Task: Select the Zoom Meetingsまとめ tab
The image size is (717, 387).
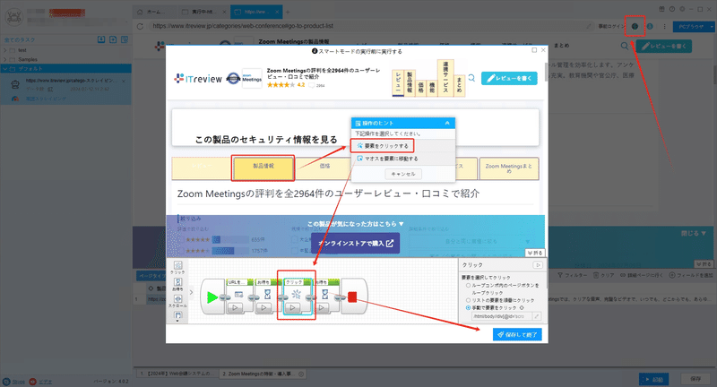Action: [x=508, y=168]
